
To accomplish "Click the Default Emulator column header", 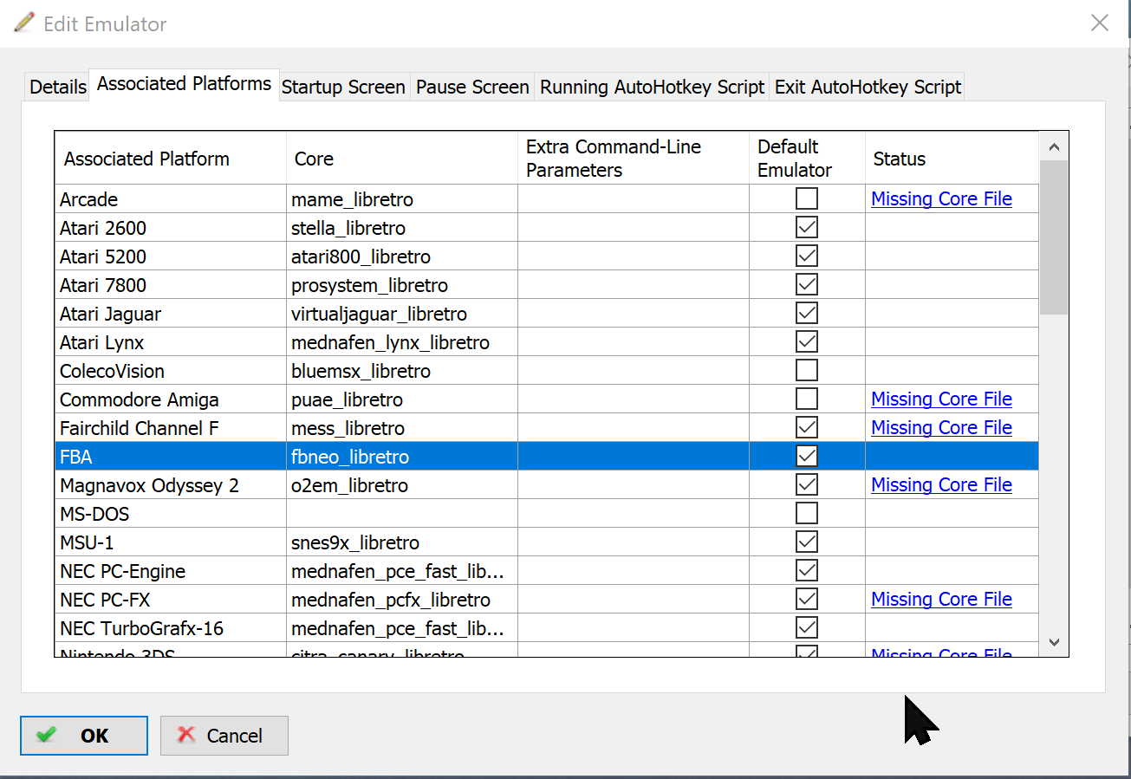I will pos(807,159).
